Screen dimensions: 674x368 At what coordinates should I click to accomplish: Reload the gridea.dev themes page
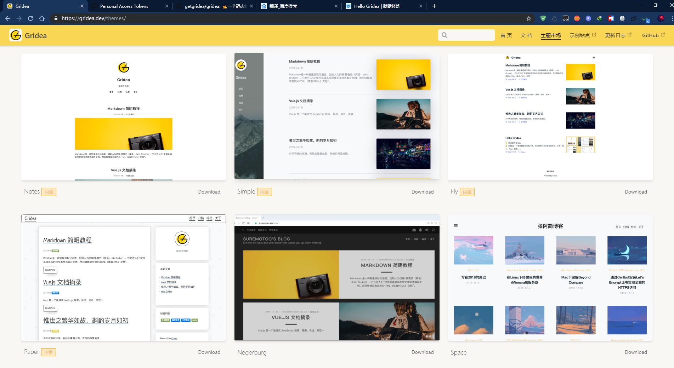(30, 18)
